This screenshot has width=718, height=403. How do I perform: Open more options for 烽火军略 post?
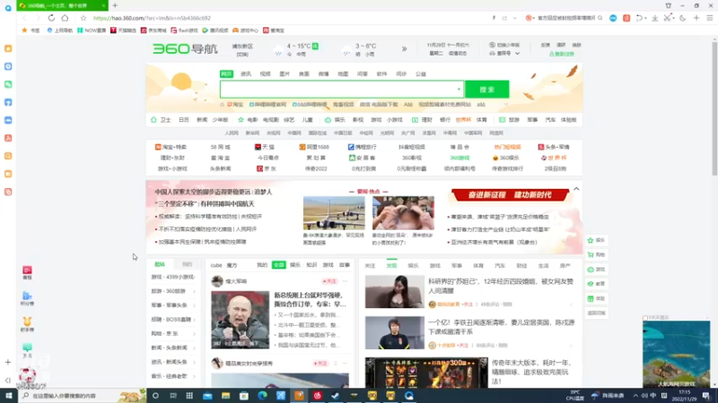tap(345, 281)
